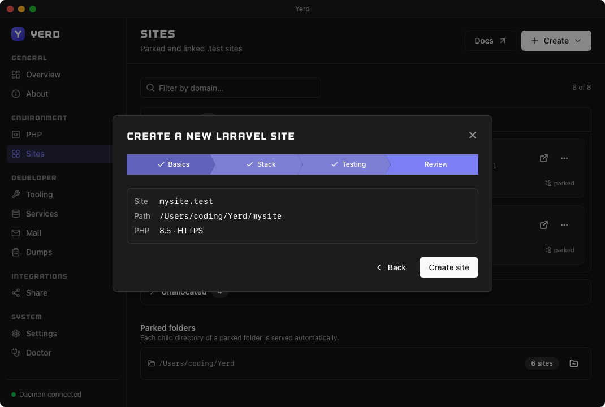Click the /Users/coding/Yerd/mysite path value
Image resolution: width=605 pixels, height=407 pixels.
[x=221, y=216]
